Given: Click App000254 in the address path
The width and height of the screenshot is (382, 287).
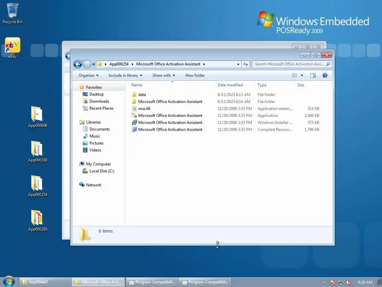Looking at the screenshot, I should point(119,64).
